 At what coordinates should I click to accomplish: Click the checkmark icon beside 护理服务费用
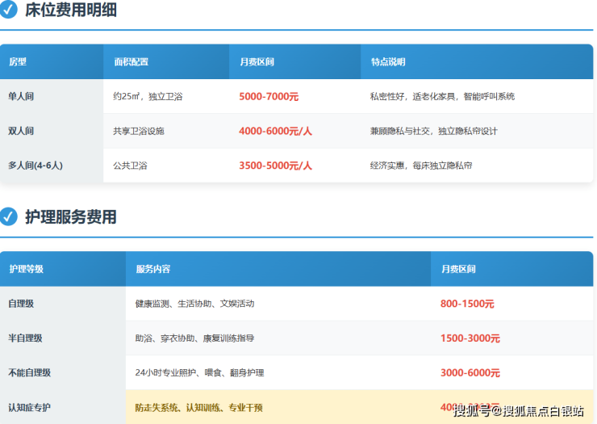(9, 216)
